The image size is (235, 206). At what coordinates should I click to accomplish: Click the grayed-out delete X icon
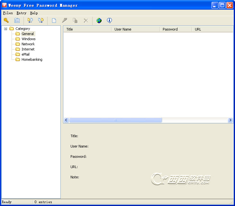click(86, 21)
